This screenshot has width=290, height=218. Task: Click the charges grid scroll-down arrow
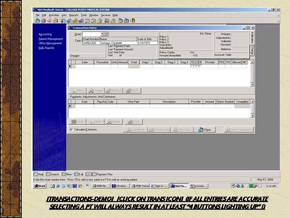(x=252, y=85)
